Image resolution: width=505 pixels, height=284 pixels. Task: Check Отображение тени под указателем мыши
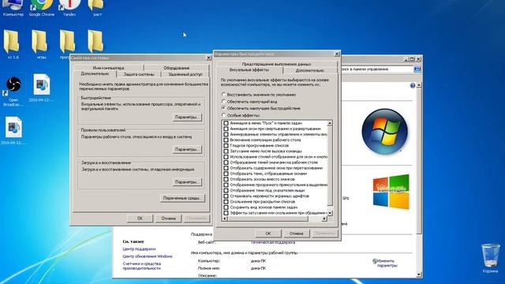point(226,190)
